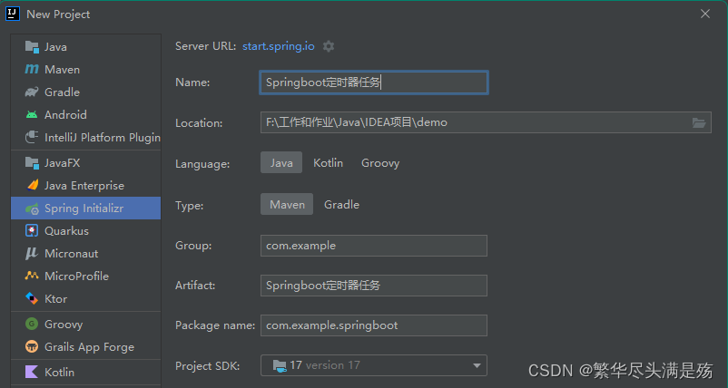Select the Java generator in sidebar
The image size is (728, 388).
[86, 47]
